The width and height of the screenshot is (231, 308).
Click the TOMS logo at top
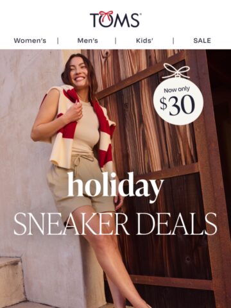click(116, 19)
